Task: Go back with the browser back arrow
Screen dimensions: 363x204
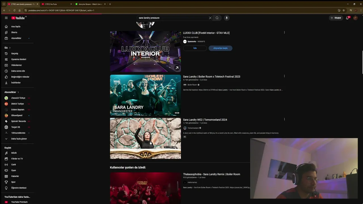Action: (x=4, y=10)
